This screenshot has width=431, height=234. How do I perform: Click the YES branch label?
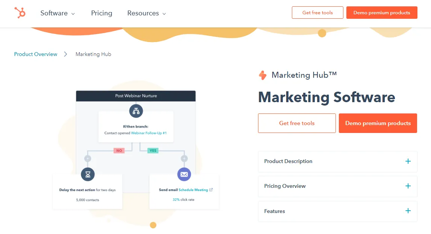[153, 151]
